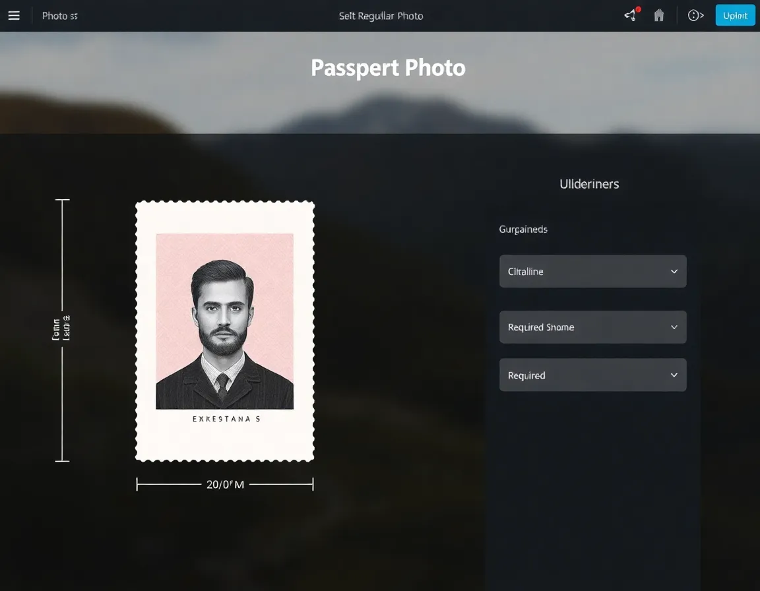760x591 pixels.
Task: Click the chevron arrow on Citalline field
Action: click(x=674, y=272)
